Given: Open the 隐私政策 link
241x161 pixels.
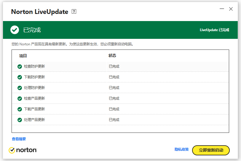Looking at the screenshot, I should pos(181,149).
